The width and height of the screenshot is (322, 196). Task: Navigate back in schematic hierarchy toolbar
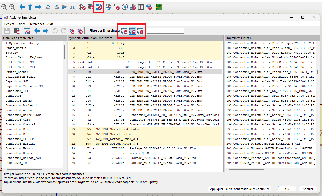pos(22,7)
